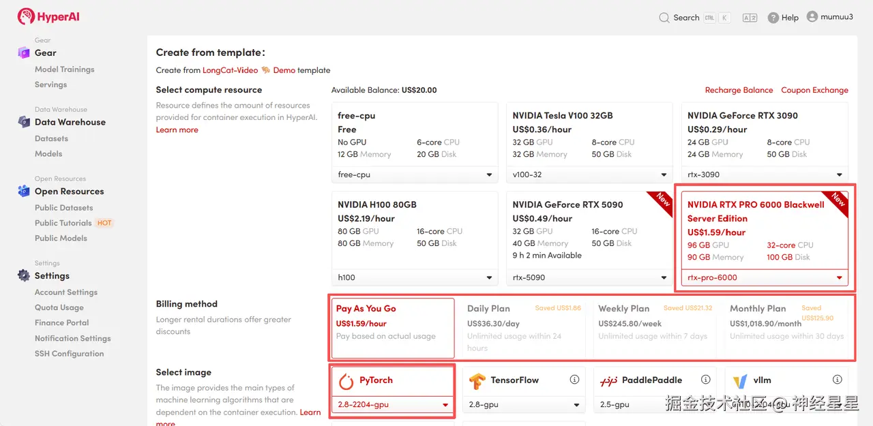Click the mumuu3 user avatar icon
The width and height of the screenshot is (873, 426).
(812, 16)
